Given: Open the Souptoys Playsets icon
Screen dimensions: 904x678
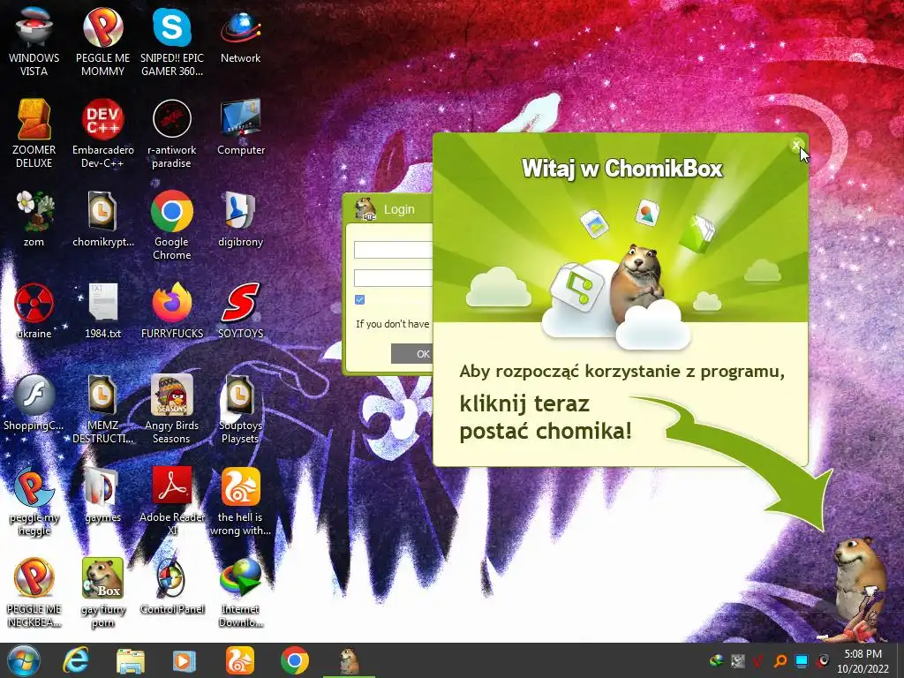Looking at the screenshot, I should (240, 395).
